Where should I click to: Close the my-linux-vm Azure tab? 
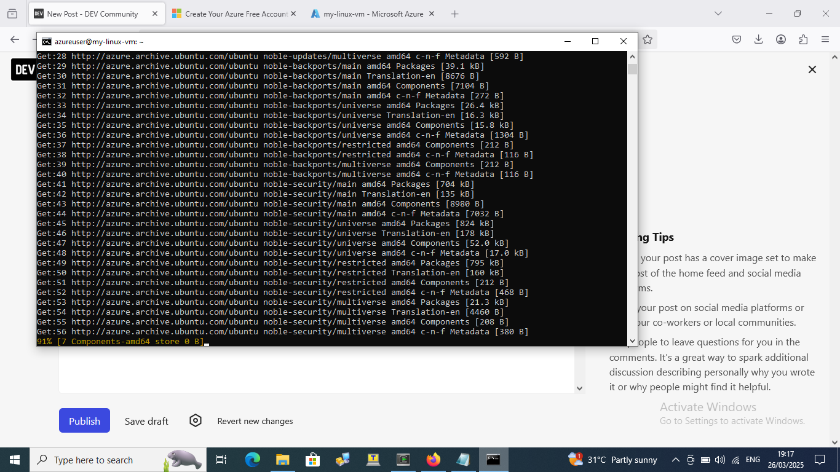tap(431, 14)
